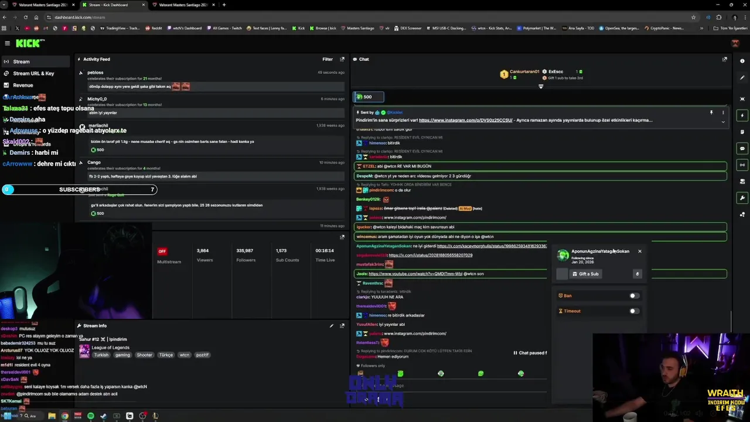
Task: Open the Activity Feed Filter
Action: tap(328, 59)
